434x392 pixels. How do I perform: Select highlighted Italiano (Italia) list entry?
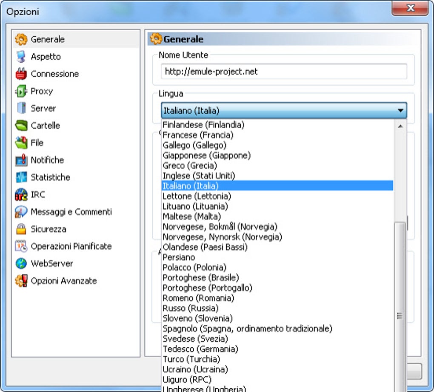click(x=277, y=186)
